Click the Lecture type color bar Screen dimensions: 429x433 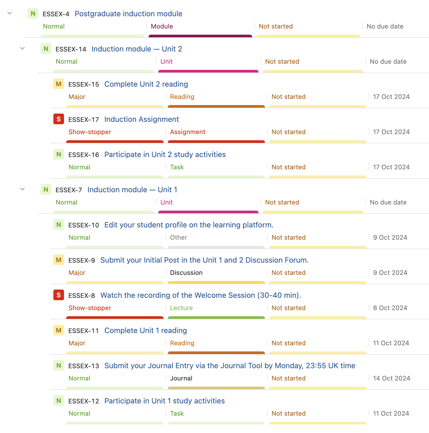click(x=216, y=318)
